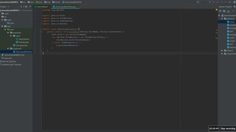Select the site Maven lifecycle goal

(x=230, y=44)
